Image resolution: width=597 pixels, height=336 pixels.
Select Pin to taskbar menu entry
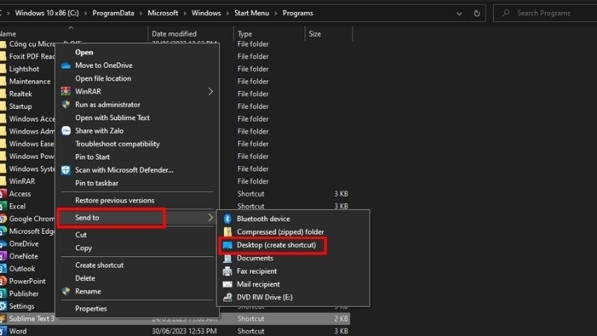96,183
